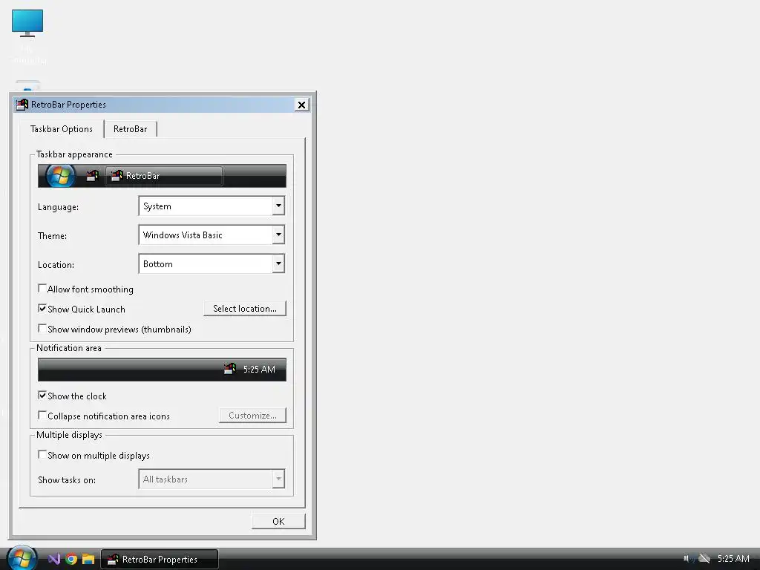Image resolution: width=760 pixels, height=570 pixels.
Task: Click the Theme: label
Action: pos(53,236)
